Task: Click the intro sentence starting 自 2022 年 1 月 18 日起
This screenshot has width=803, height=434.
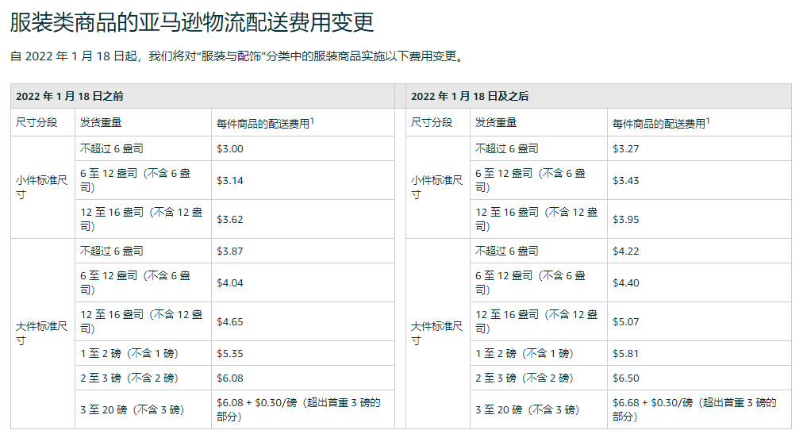Action: (237, 56)
